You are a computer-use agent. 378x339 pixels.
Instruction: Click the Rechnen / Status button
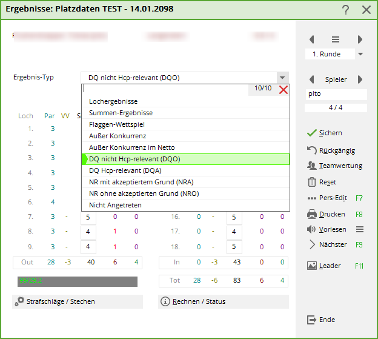[x=223, y=301]
